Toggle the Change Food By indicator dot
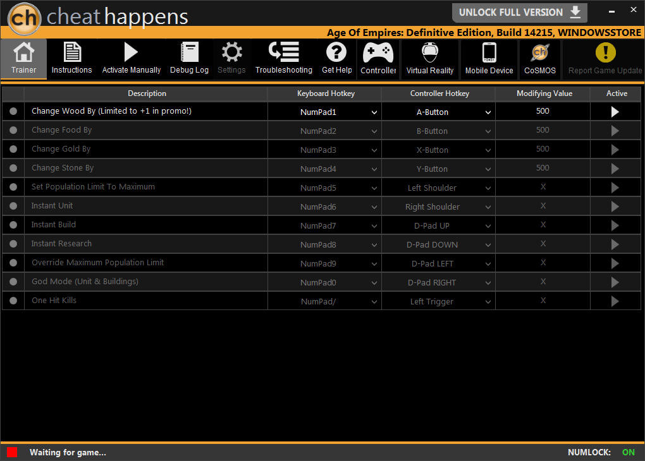This screenshot has width=645, height=461. (x=13, y=130)
